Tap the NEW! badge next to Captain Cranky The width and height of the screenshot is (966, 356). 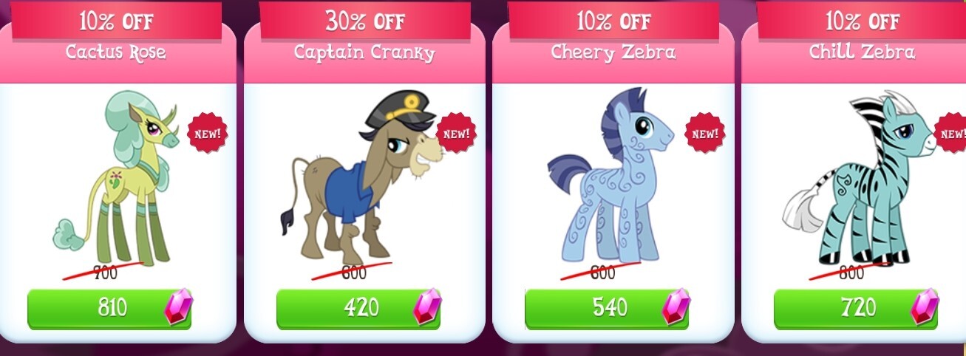pyautogui.click(x=456, y=134)
